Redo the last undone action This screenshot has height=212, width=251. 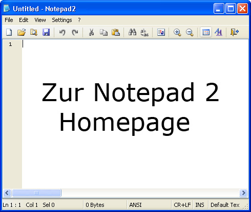coord(75,32)
